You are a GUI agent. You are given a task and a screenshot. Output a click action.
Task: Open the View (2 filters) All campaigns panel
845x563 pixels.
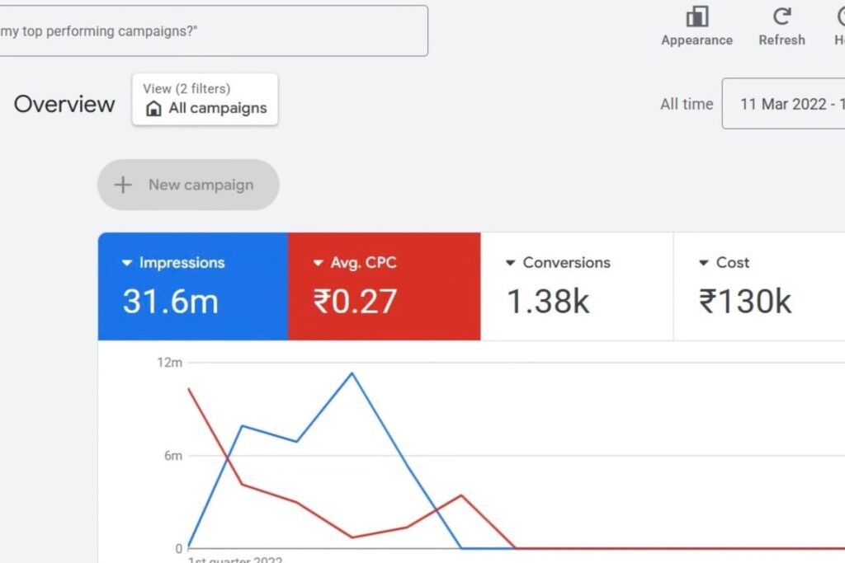[x=204, y=99]
